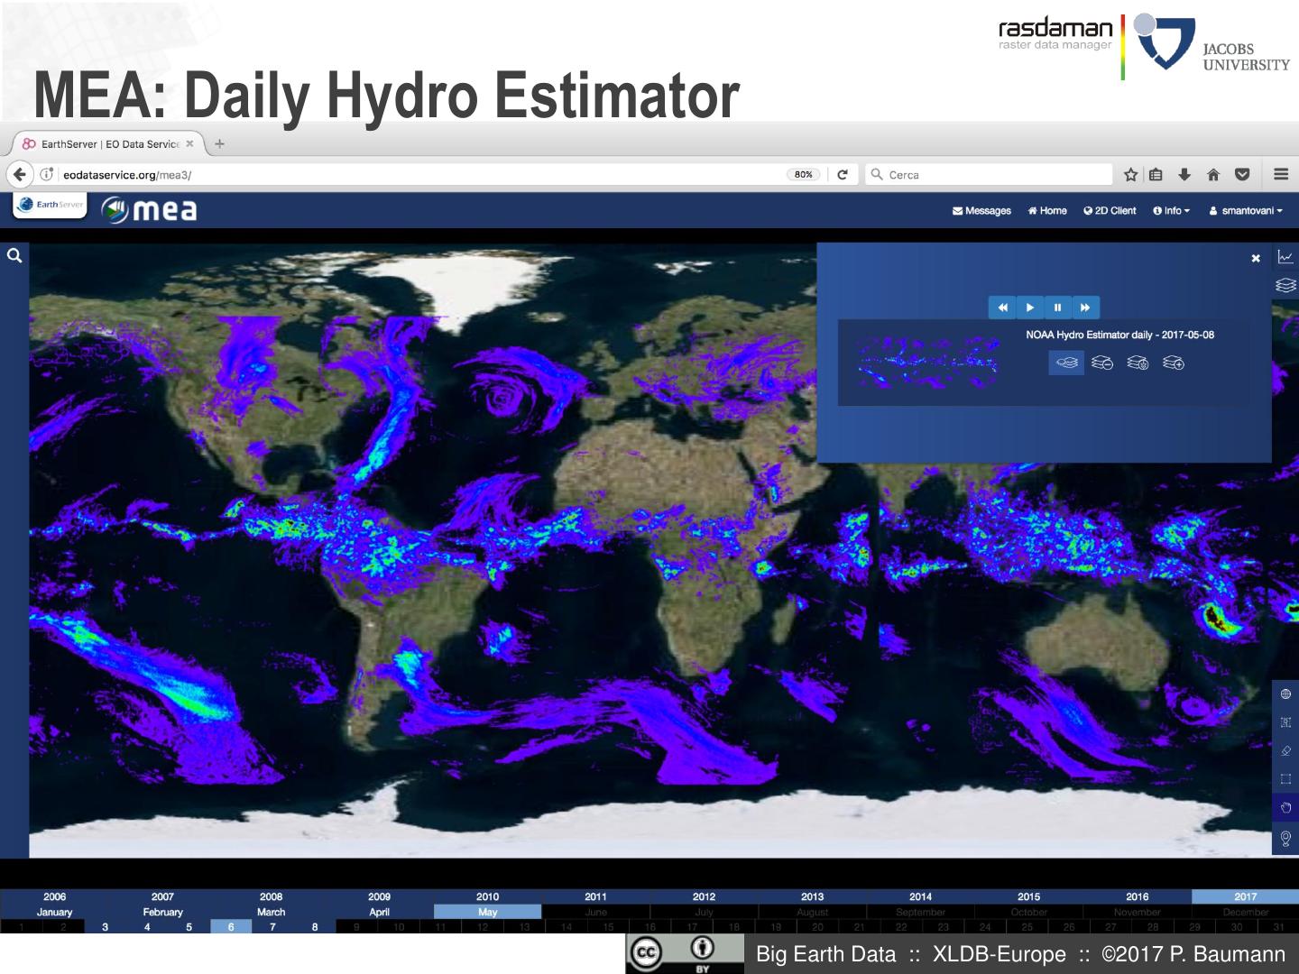This screenshot has height=974, width=1299.
Task: Select January on the month timeline
Action: [x=54, y=912]
